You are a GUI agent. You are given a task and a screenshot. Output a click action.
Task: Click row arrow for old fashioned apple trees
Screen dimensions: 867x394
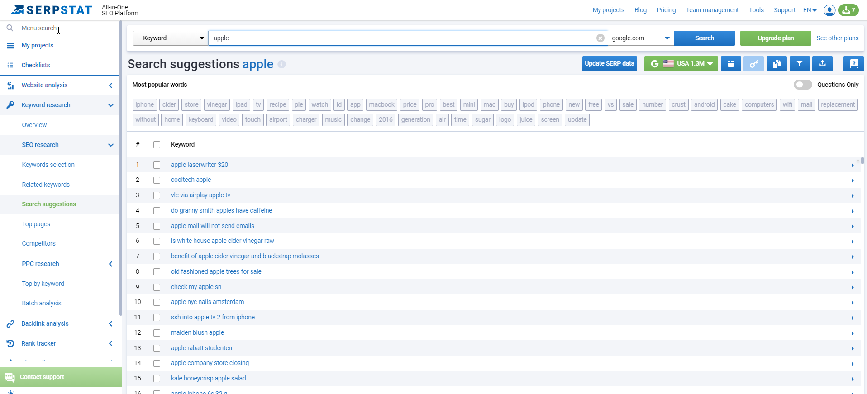[853, 272]
